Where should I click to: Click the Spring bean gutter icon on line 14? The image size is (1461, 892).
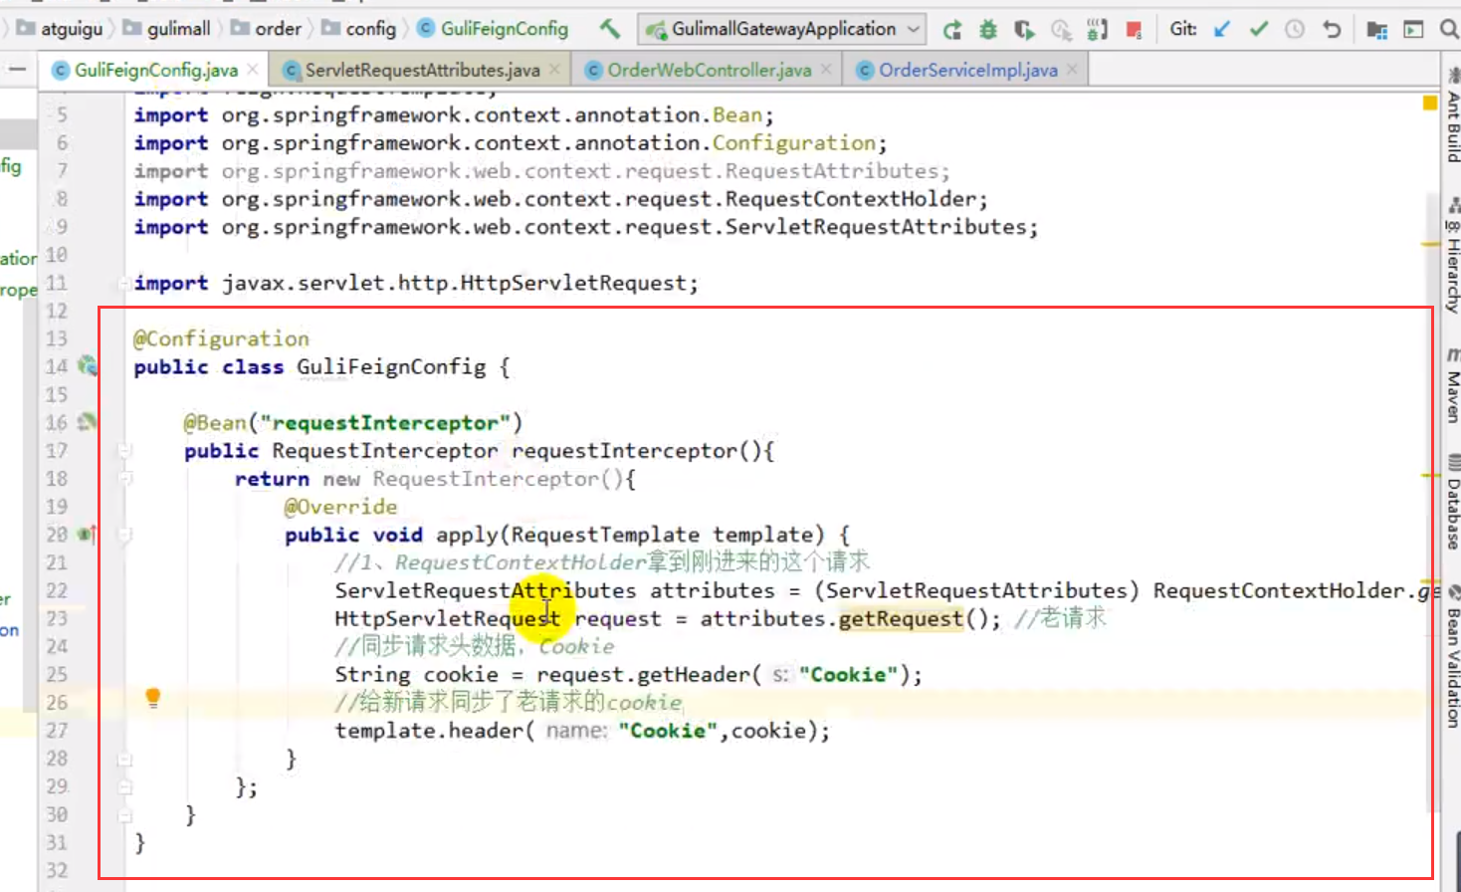pos(88,366)
